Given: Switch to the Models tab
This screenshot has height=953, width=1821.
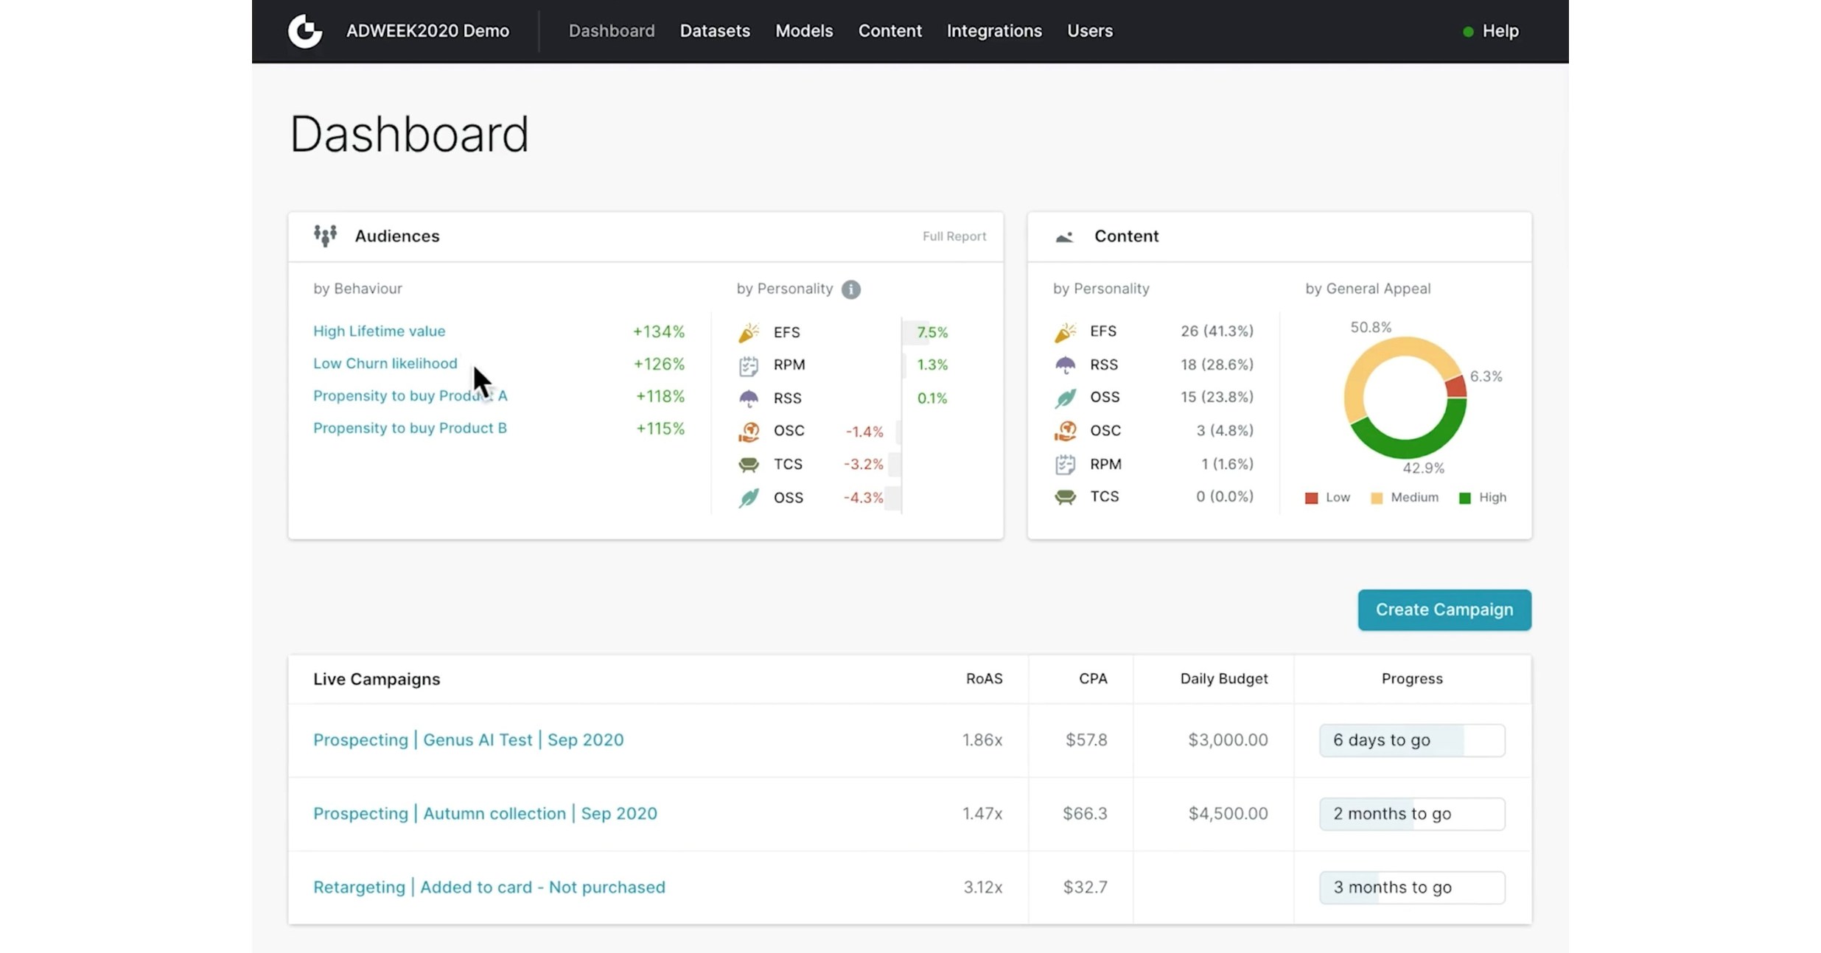Looking at the screenshot, I should pos(803,31).
